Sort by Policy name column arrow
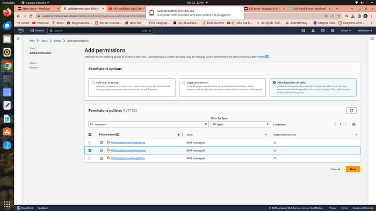This screenshot has height=211, width=376. click(178, 134)
